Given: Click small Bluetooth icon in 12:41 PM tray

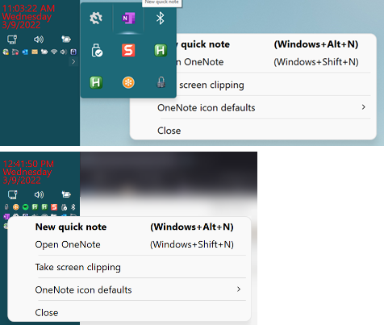Looking at the screenshot, I should (73, 207).
